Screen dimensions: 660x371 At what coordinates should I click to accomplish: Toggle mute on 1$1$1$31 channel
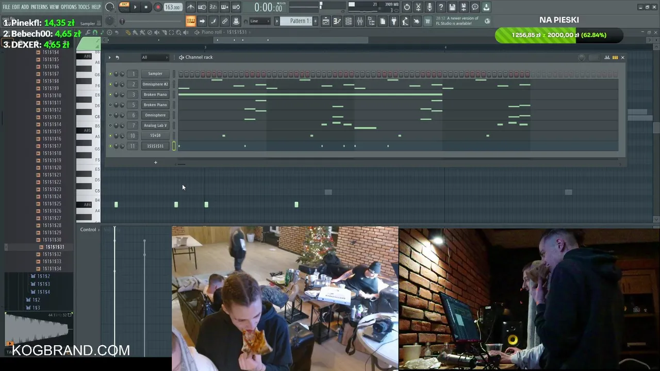110,146
